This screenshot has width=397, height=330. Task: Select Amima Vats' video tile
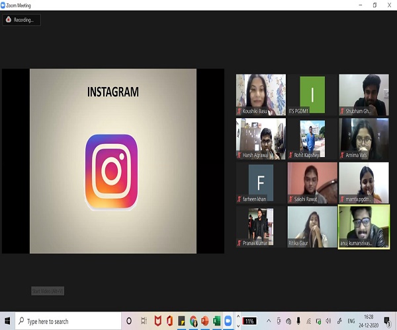tap(364, 139)
